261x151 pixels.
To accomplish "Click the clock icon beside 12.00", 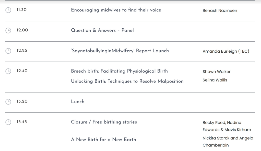I will [8, 30].
